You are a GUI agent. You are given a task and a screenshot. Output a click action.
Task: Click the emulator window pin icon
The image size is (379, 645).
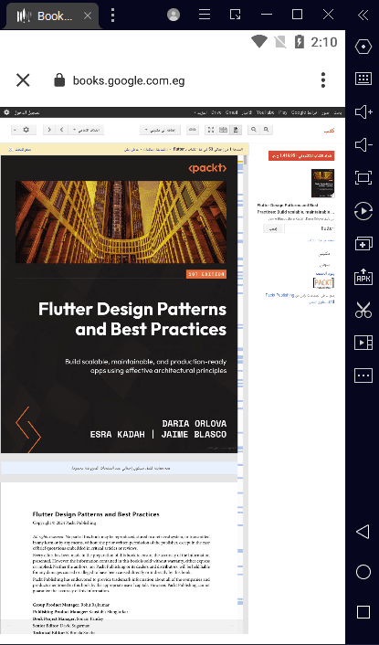[235, 15]
